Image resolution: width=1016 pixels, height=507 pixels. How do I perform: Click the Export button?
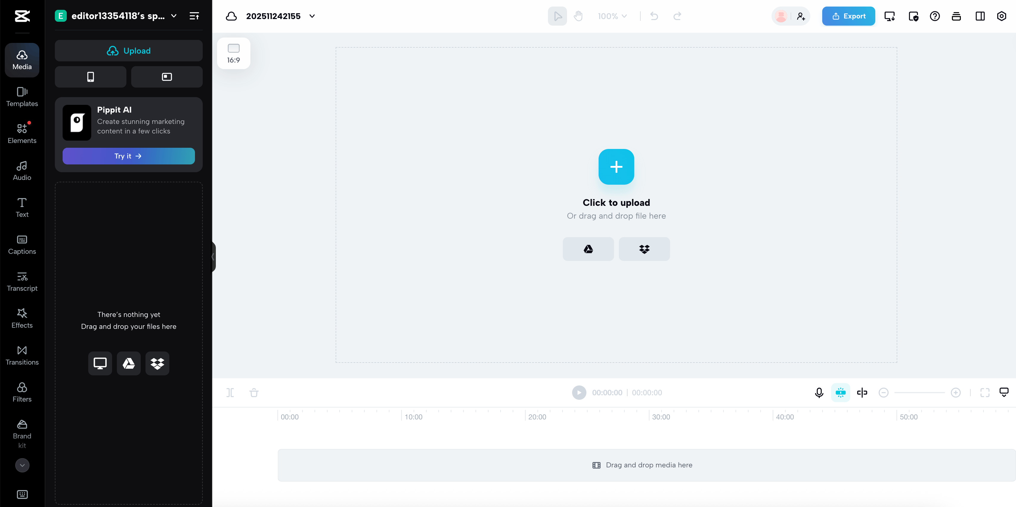848,16
